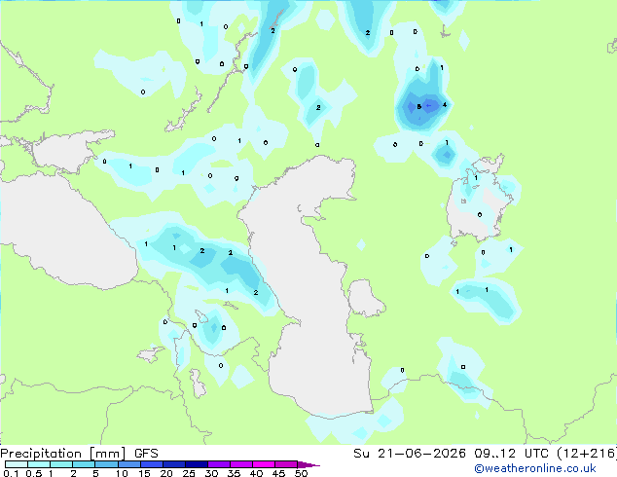This screenshot has width=617, height=477.
Task: Click the "(12+216)" forecast offset text
Action: [587, 454]
